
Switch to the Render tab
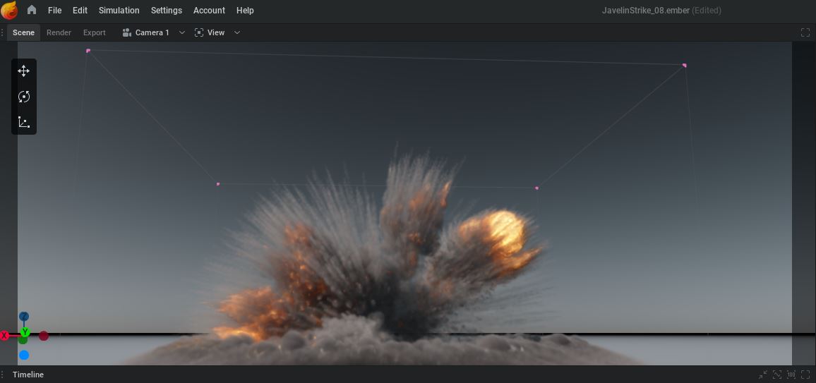coord(59,32)
